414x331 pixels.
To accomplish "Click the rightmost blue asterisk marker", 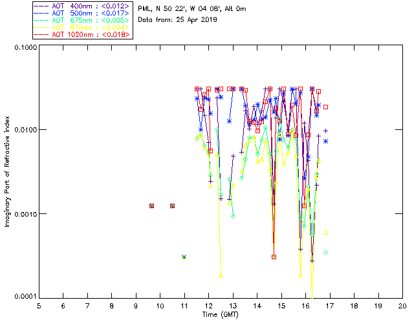I will pos(326,141).
